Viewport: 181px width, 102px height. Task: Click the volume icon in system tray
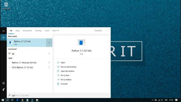[x=162, y=100]
